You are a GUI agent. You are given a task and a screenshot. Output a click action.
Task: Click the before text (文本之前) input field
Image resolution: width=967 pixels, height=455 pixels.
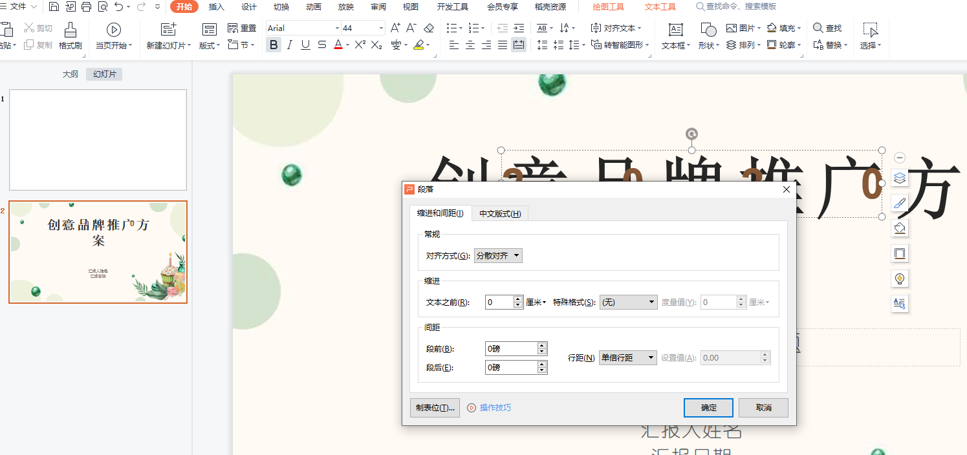(499, 302)
